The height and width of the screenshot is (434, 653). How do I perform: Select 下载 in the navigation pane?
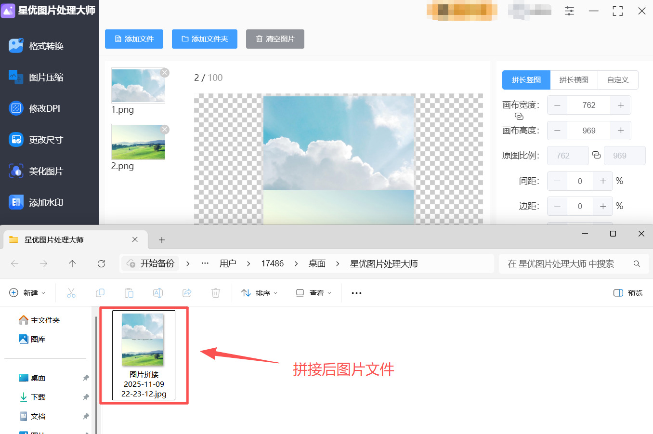[33, 397]
